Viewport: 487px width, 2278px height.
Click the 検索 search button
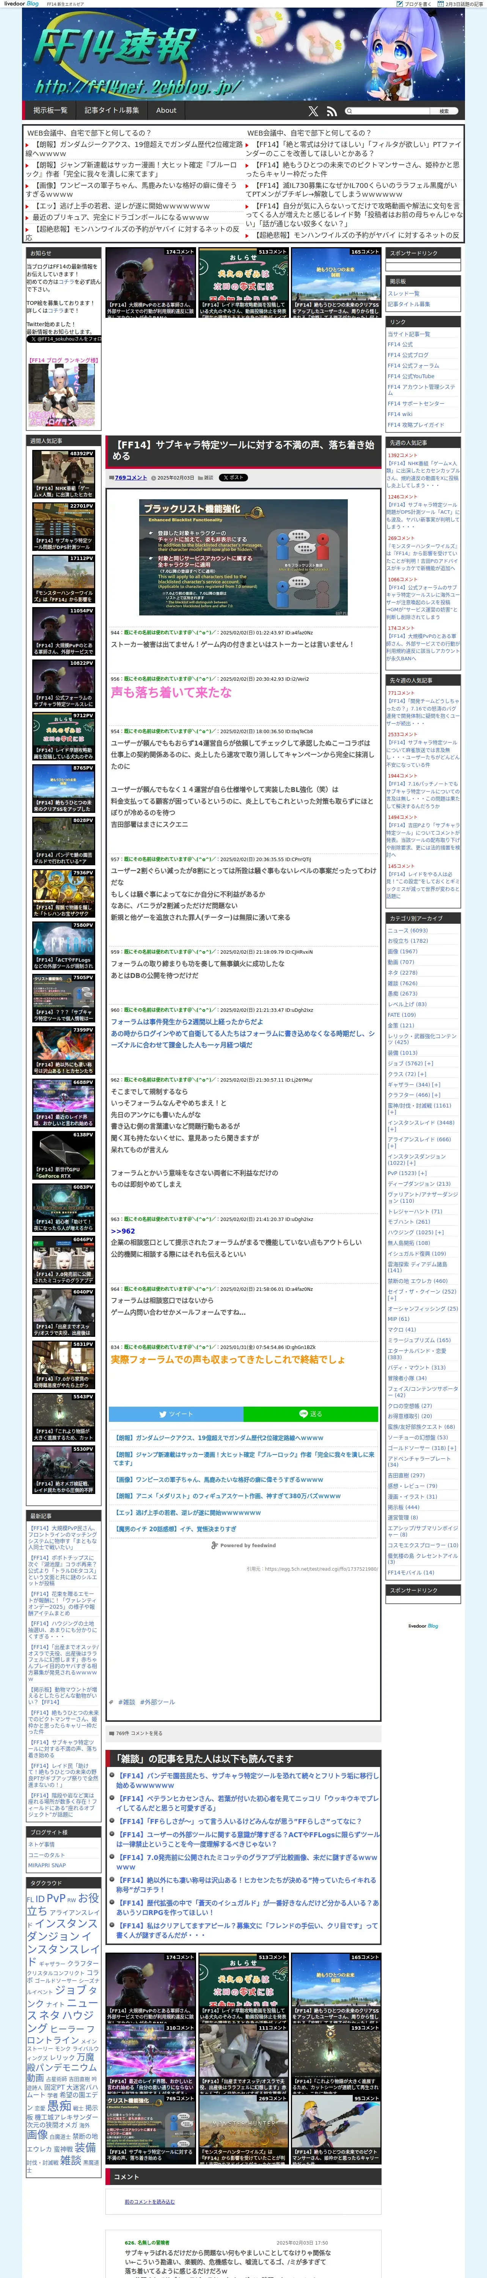point(445,111)
